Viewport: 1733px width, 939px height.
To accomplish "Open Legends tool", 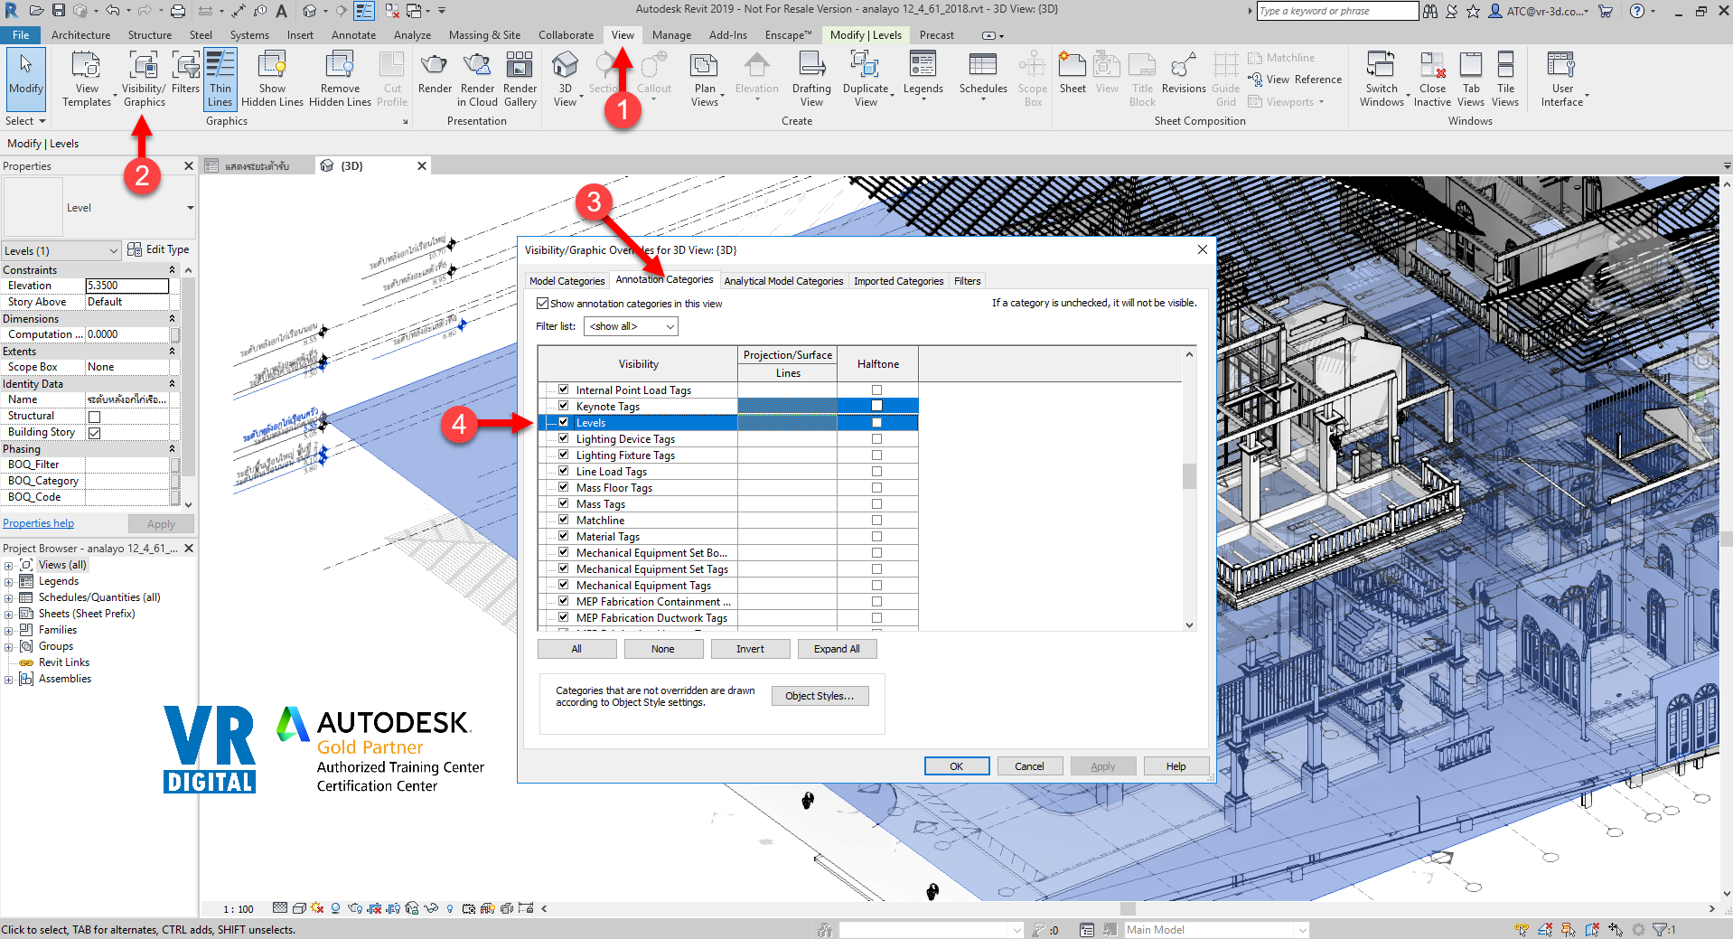I will click(923, 74).
